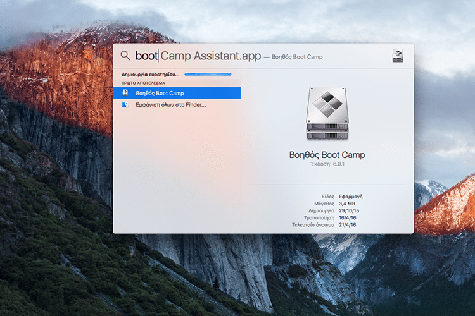The width and height of the screenshot is (475, 316).
Task: Click the — Βοηθός Boot Camp suffix in search bar
Action: 293,57
